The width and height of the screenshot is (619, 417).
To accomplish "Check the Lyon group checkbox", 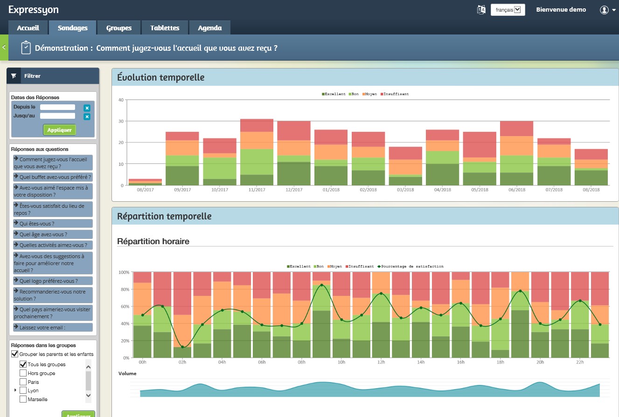I will [x=23, y=390].
